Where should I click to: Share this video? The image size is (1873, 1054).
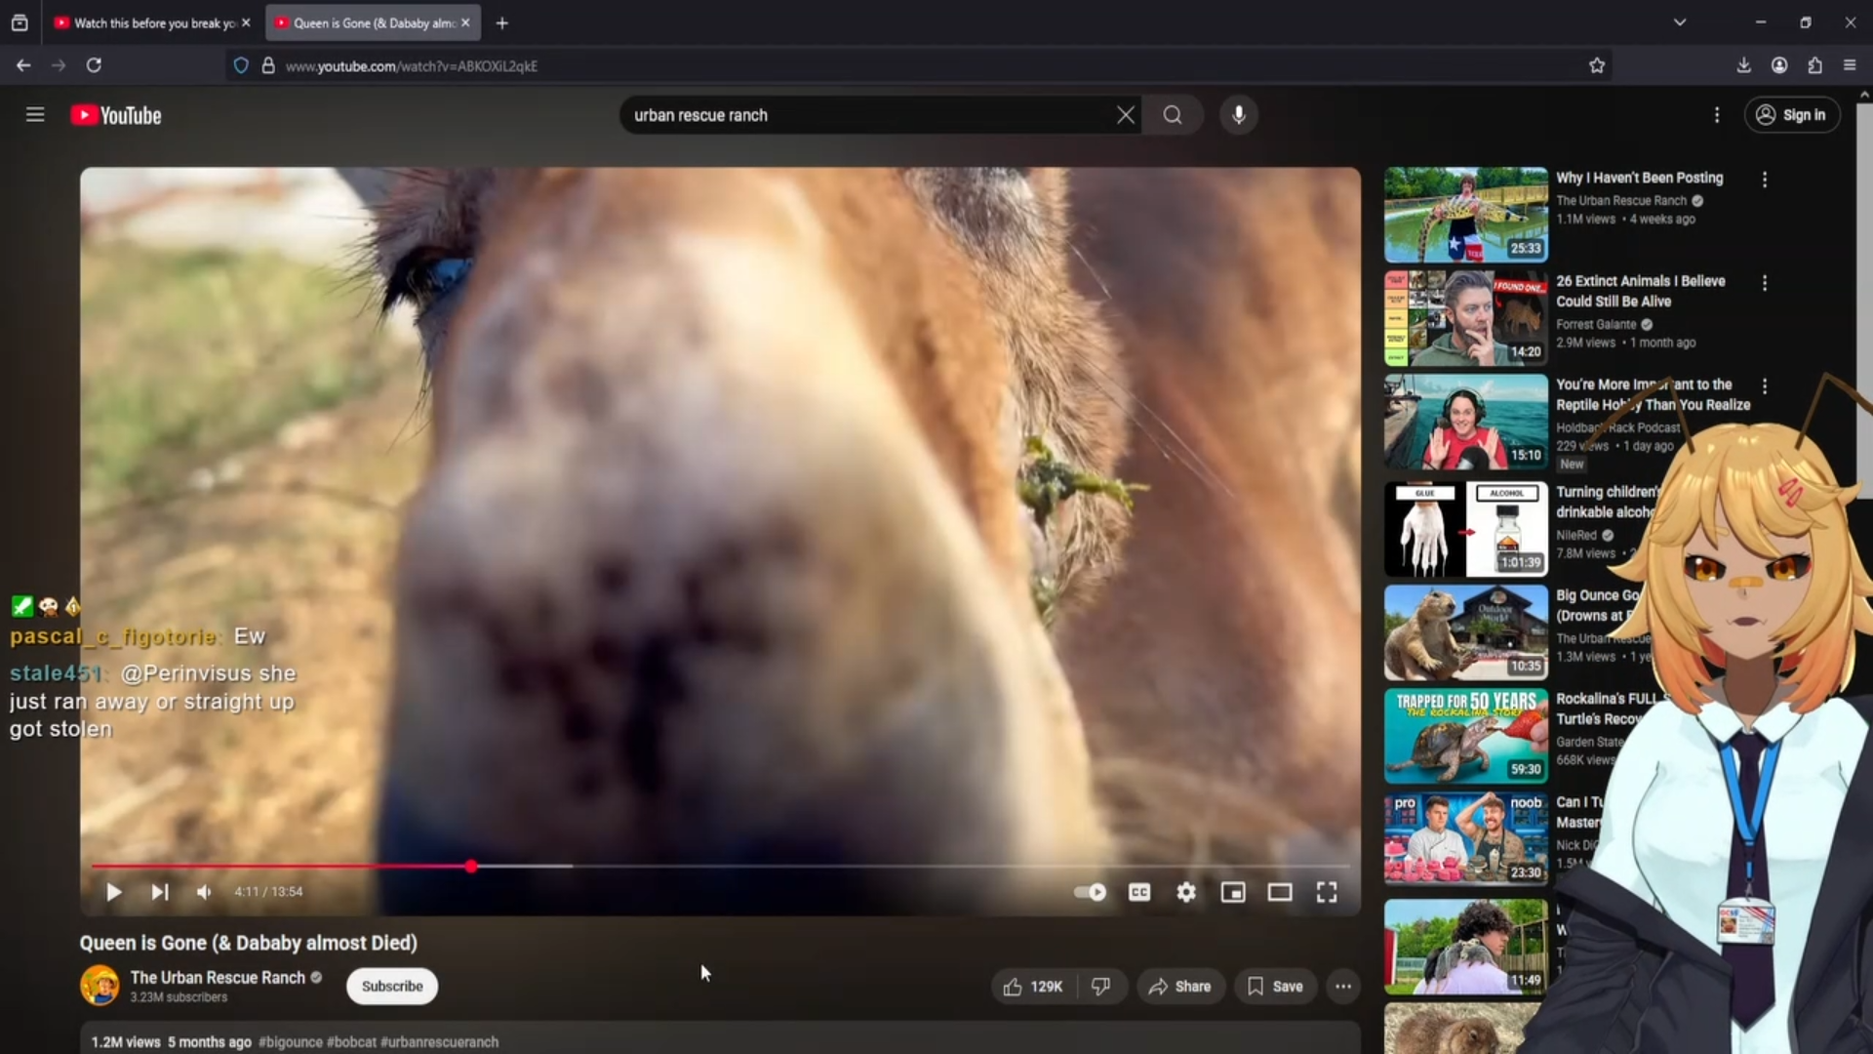pyautogui.click(x=1180, y=987)
